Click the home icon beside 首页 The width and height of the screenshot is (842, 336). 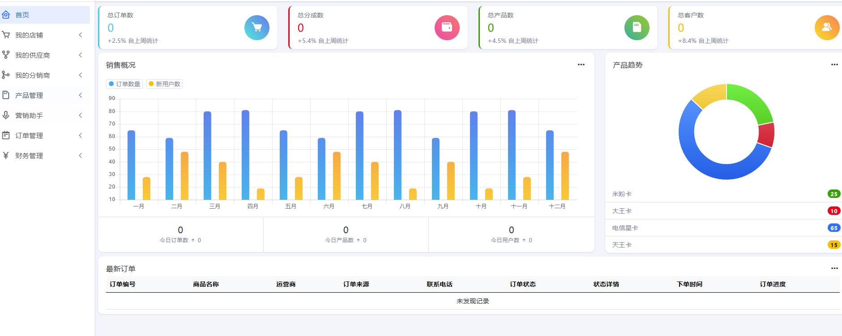[6, 15]
